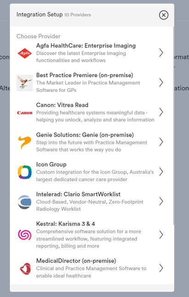Click the Best Practice bird logo
189x297 pixels.
point(25,83)
